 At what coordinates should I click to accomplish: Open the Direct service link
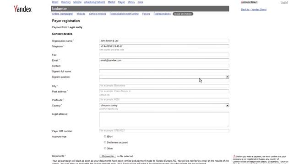(x=55, y=2)
